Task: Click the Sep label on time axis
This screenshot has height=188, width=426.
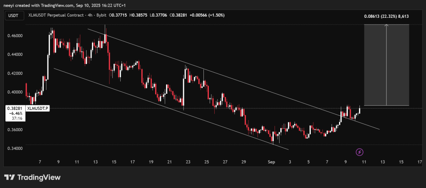Action: coord(271,162)
